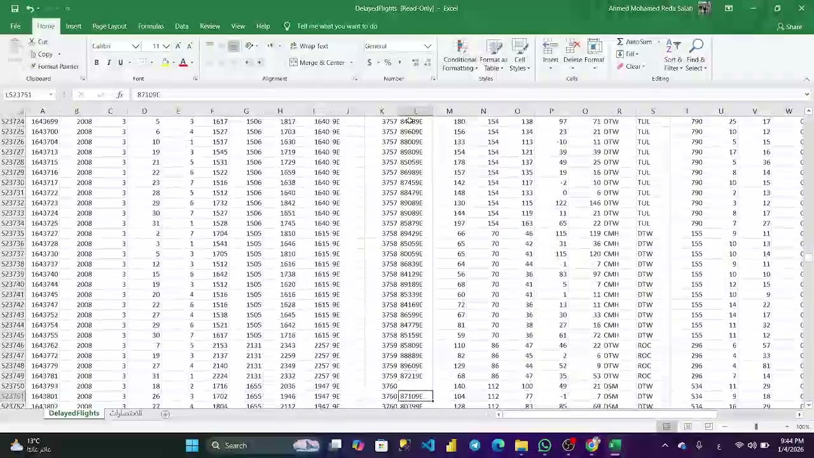Click Page Layout view status bar icon
Image resolution: width=814 pixels, height=458 pixels.
pyautogui.click(x=687, y=427)
